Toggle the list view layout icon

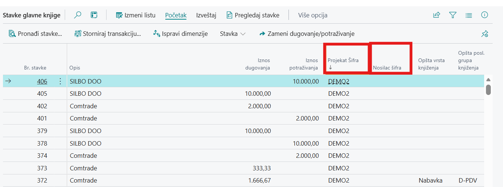[469, 15]
